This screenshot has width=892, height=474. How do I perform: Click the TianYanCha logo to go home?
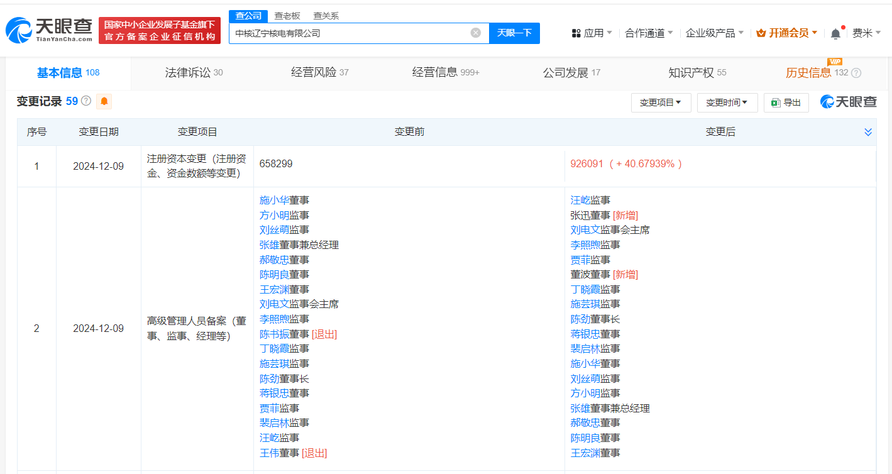coord(48,30)
